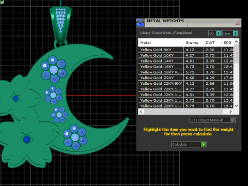This screenshot has height=186, width=248.
Task: Click the 6.68 grams value
Action: point(190,78)
